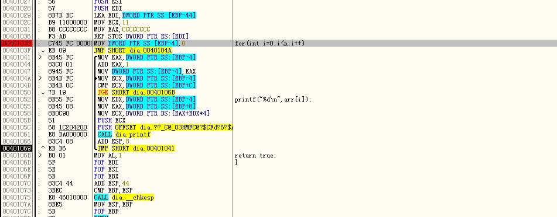Image resolution: width=557 pixels, height=217 pixels.
Task: Select the CALL dia.printf instruction
Action: click(x=124, y=135)
